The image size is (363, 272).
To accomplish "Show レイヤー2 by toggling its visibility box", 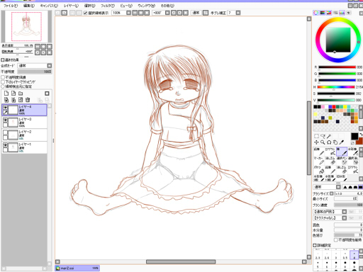I will click(x=5, y=132).
